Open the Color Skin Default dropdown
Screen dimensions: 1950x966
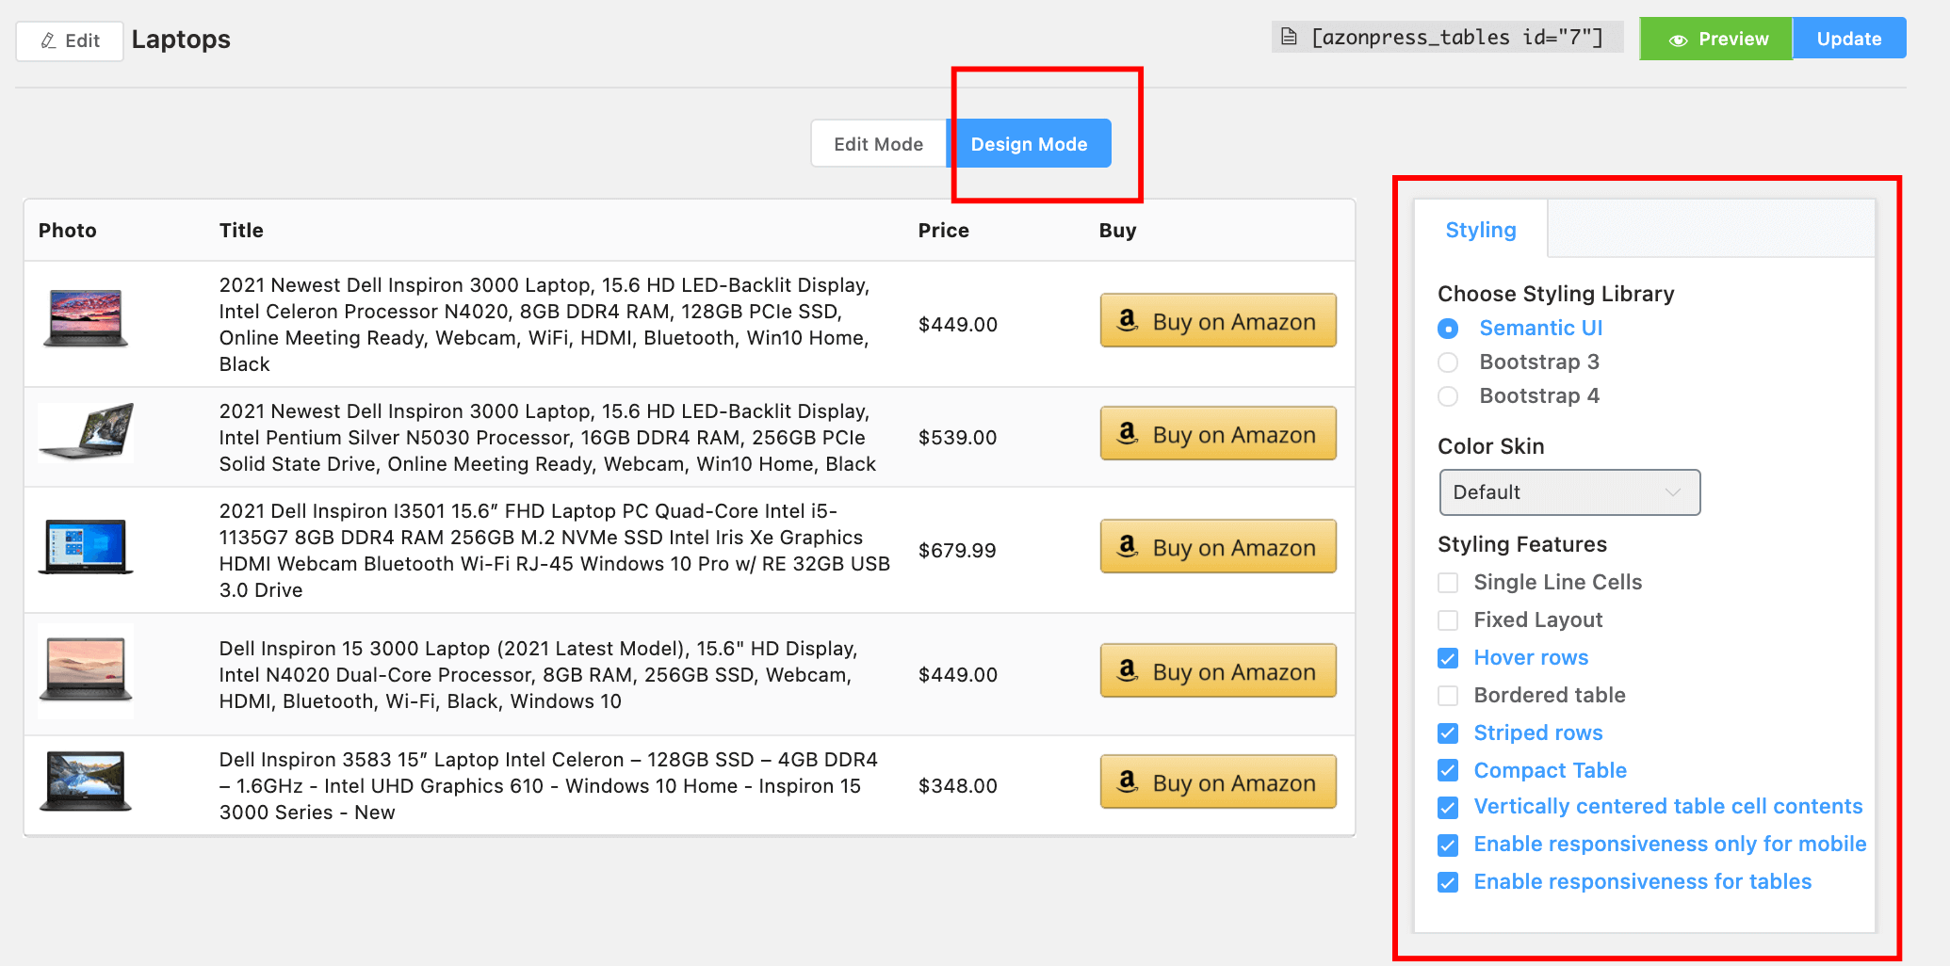[x=1569, y=492]
